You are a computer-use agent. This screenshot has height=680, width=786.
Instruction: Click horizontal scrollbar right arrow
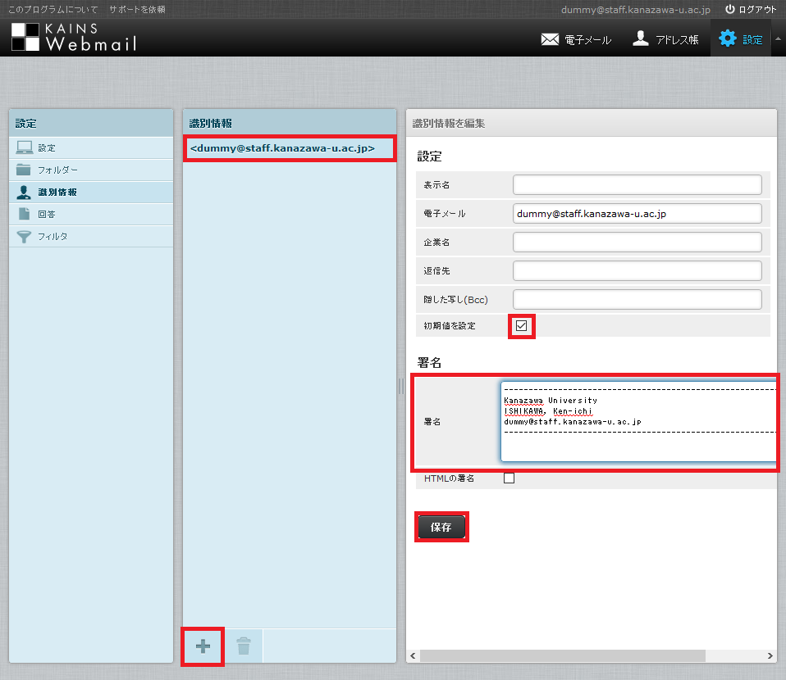click(x=770, y=655)
